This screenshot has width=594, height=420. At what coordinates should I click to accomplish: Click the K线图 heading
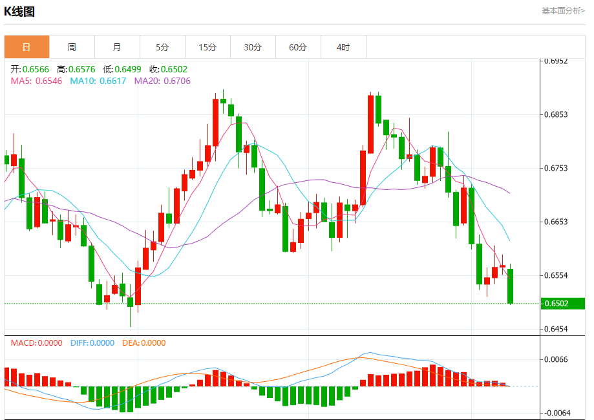19,12
